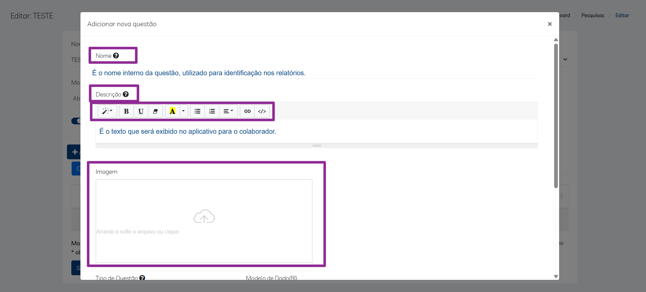Click the image upload drop area

[x=204, y=221]
